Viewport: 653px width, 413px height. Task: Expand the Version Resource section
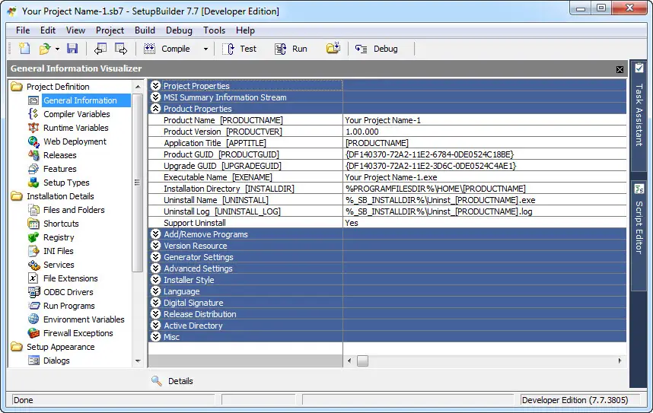pos(156,246)
